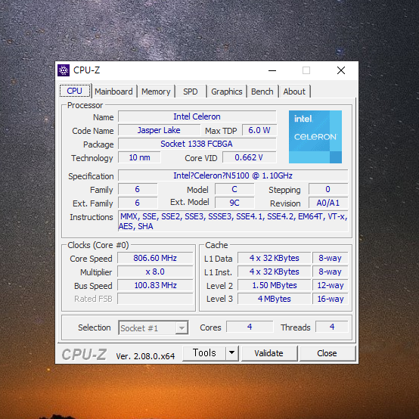This screenshot has height=419, width=419.
Task: Click the L1 Inst. value 4 x 32 KBytes
Action: point(275,272)
